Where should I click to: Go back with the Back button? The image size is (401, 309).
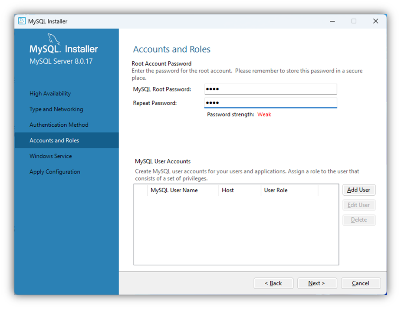pyautogui.click(x=273, y=283)
